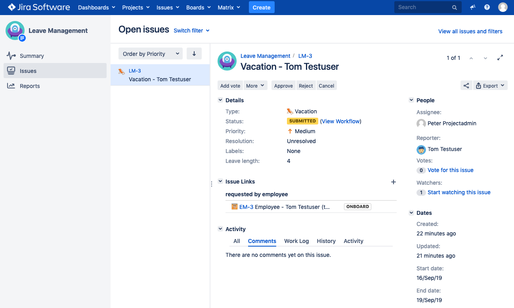Go to previous issue arrow
514x308 pixels.
point(471,58)
